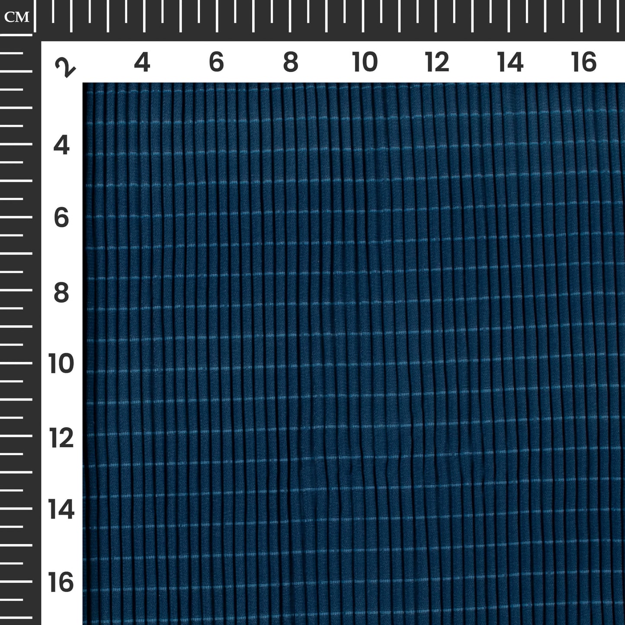Click the 6 on the top ruler

[x=216, y=62]
